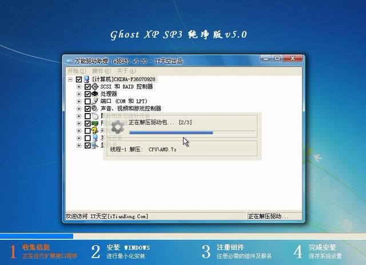
Task: Click the green network adapter icon
Action: click(x=94, y=123)
